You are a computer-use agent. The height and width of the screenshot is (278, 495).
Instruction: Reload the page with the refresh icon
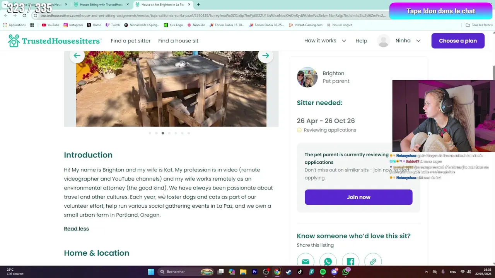24,15
